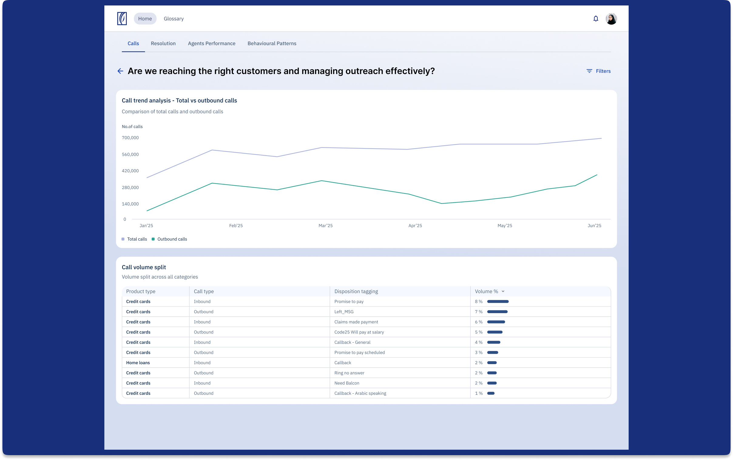The width and height of the screenshot is (733, 460).
Task: Click the Filters funnel icon
Action: (589, 71)
